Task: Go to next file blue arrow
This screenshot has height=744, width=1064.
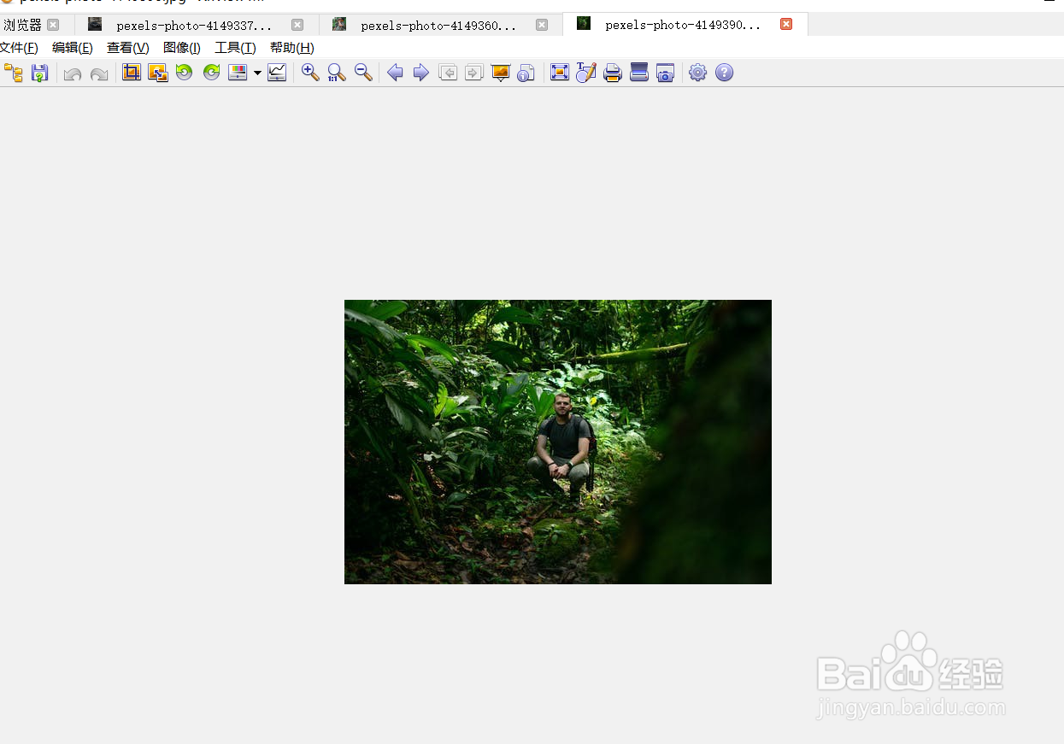Action: (x=420, y=73)
